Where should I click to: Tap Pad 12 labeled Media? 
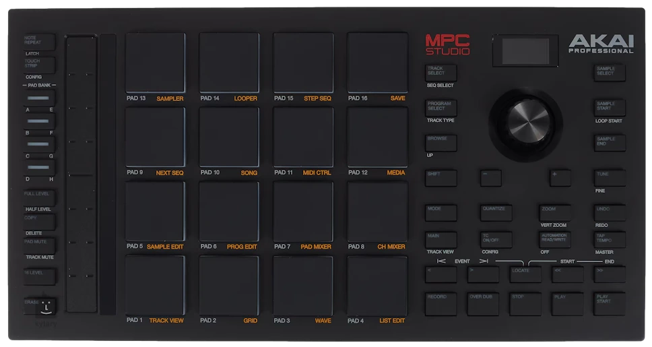click(378, 137)
